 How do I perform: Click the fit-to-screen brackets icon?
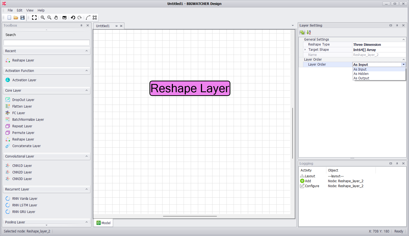tap(34, 18)
